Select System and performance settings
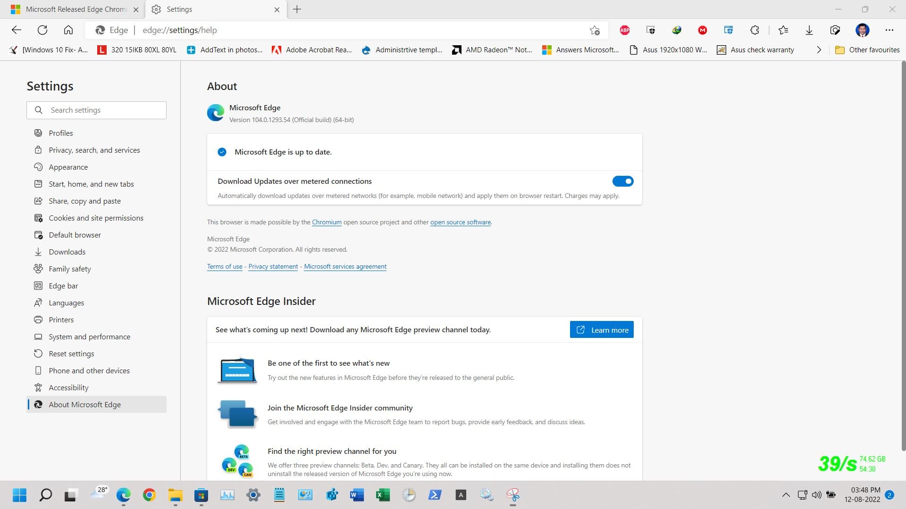This screenshot has height=509, width=906. 90,337
